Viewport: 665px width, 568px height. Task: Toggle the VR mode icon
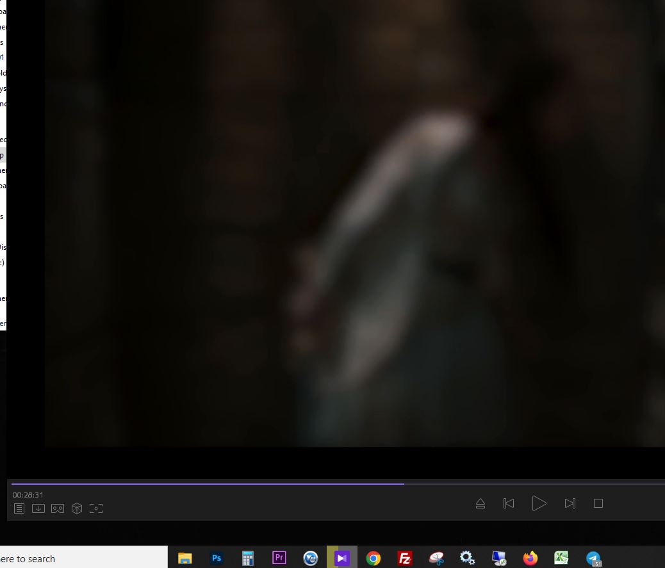click(x=58, y=508)
